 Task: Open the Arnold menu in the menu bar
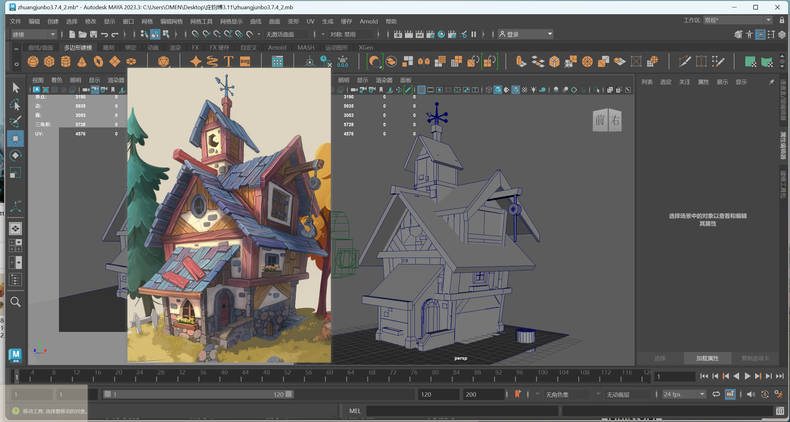[369, 21]
